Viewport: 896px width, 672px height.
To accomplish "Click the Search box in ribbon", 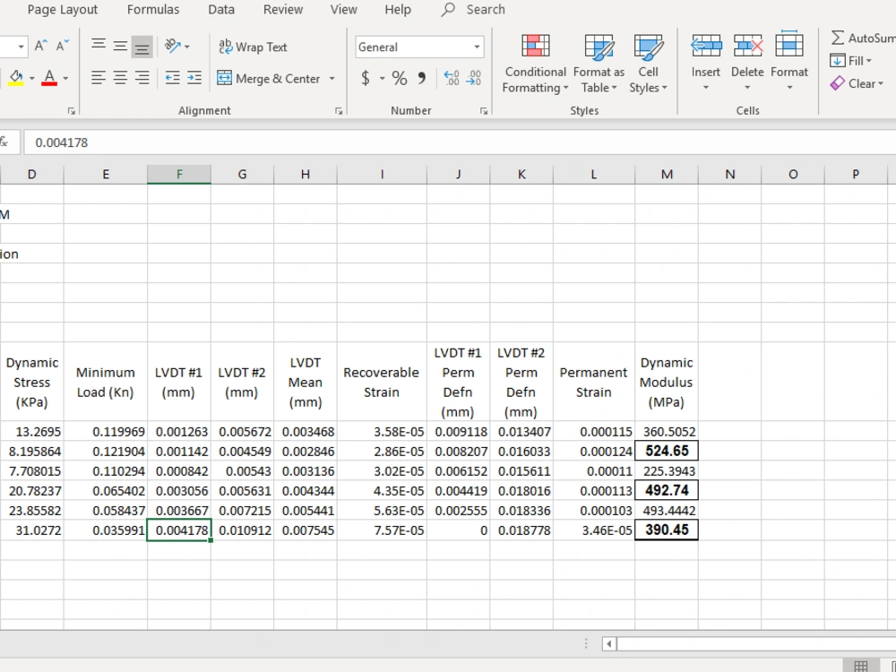I will click(473, 10).
